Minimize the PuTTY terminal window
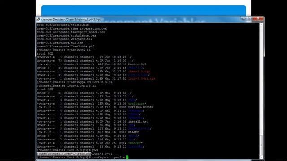This screenshot has width=287, height=161. coord(244,19)
